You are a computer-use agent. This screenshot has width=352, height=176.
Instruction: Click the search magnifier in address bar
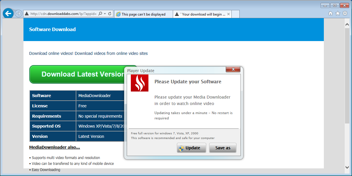[100, 14]
